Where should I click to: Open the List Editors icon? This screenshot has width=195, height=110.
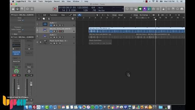click(168, 9)
